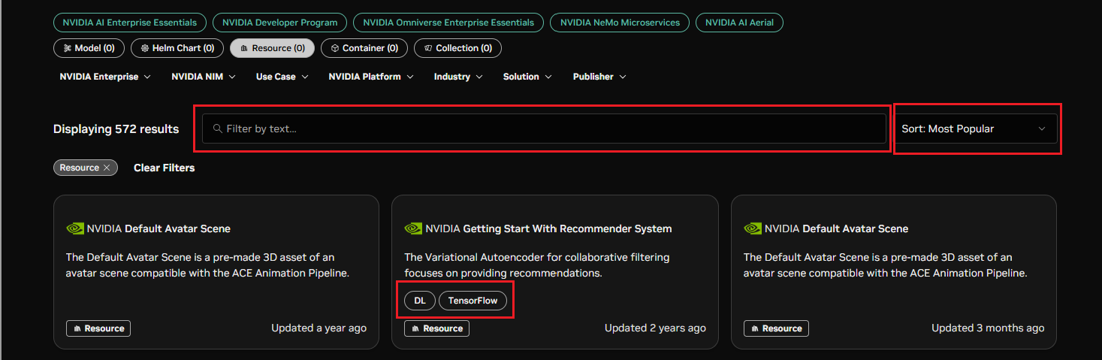The height and width of the screenshot is (360, 1102).
Task: Click NVIDIA logo on Getting Start With Recommender System card
Action: 413,228
